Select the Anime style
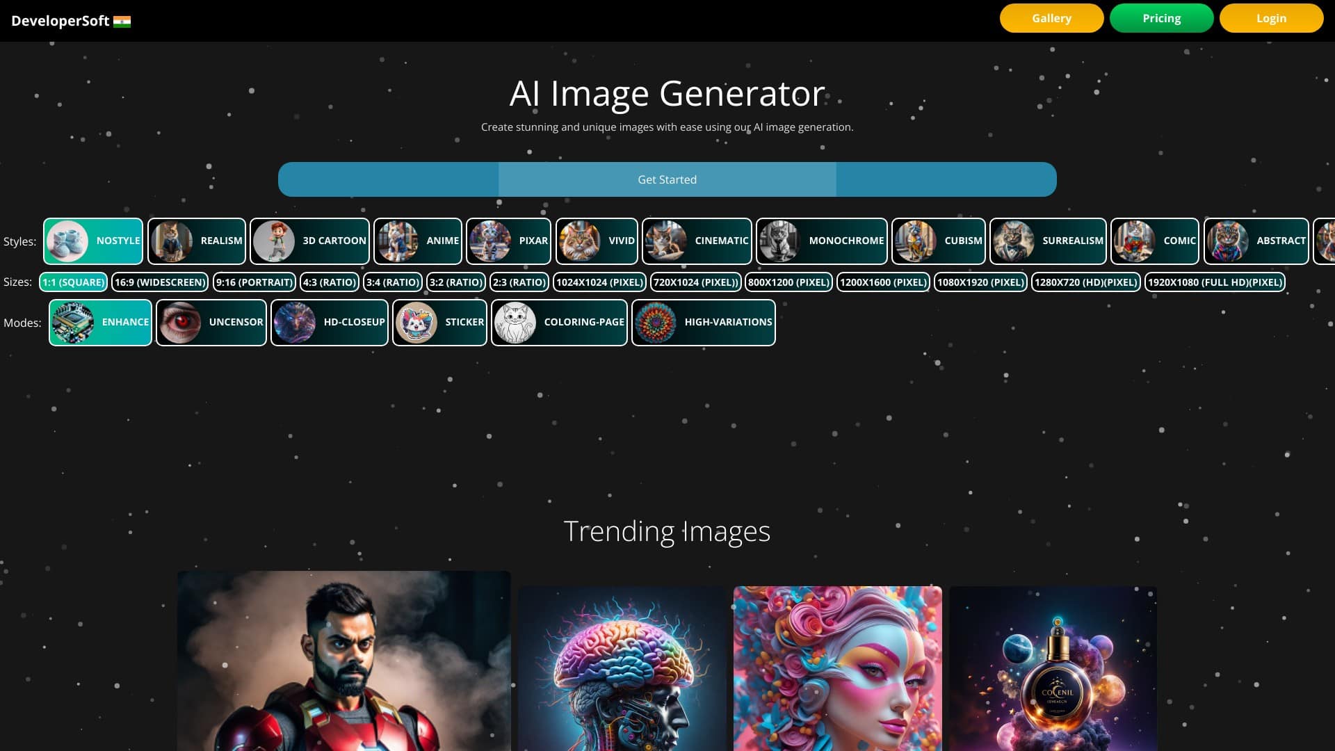1335x751 pixels. 418,241
